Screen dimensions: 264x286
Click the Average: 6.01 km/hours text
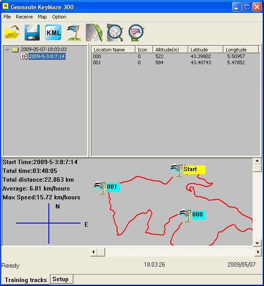pos(36,188)
